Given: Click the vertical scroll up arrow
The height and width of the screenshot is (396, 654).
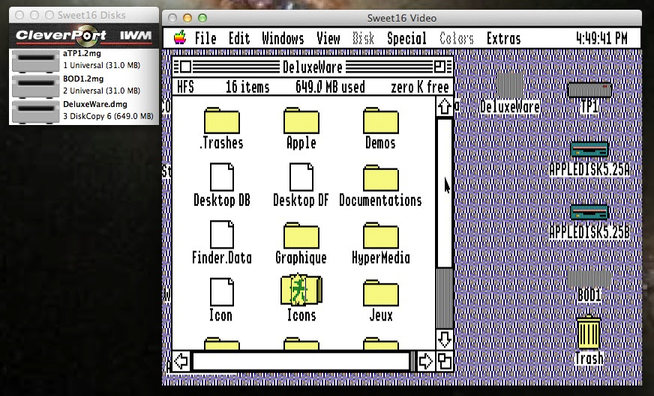Looking at the screenshot, I should click(x=444, y=106).
